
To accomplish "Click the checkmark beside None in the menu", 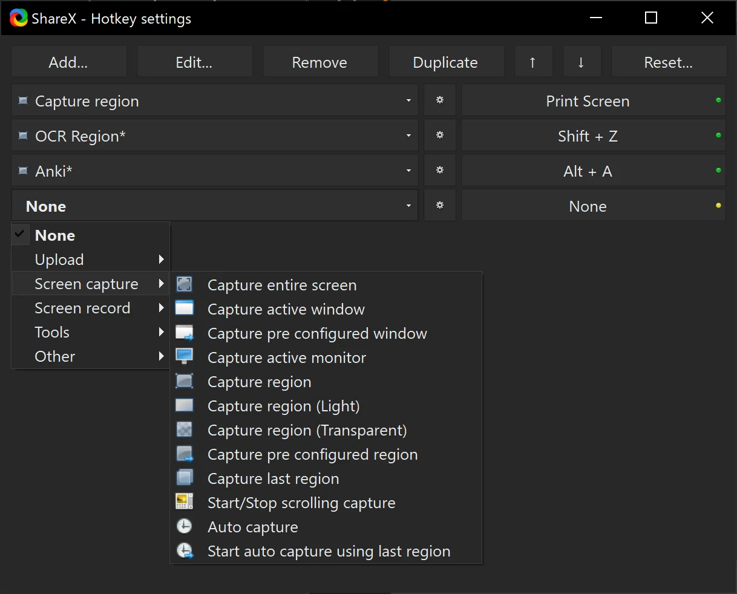I will click(20, 235).
